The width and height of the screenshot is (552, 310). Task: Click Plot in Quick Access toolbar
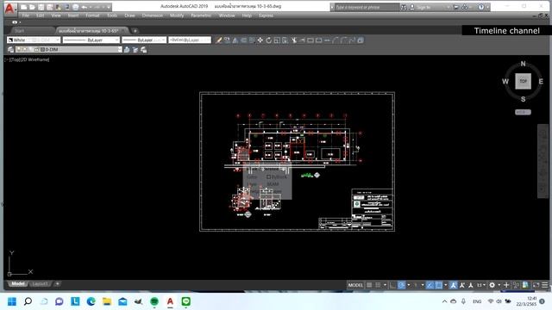(x=75, y=7)
